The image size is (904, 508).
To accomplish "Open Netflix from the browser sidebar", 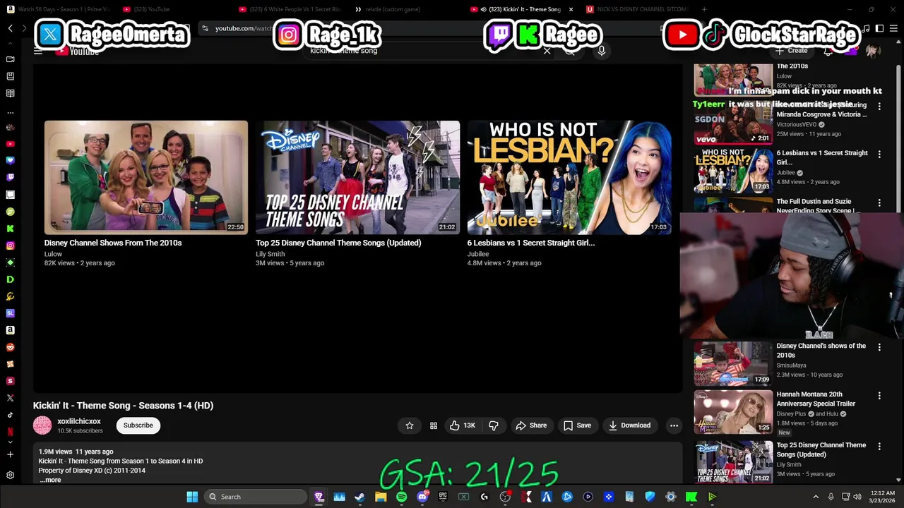I will [10, 432].
